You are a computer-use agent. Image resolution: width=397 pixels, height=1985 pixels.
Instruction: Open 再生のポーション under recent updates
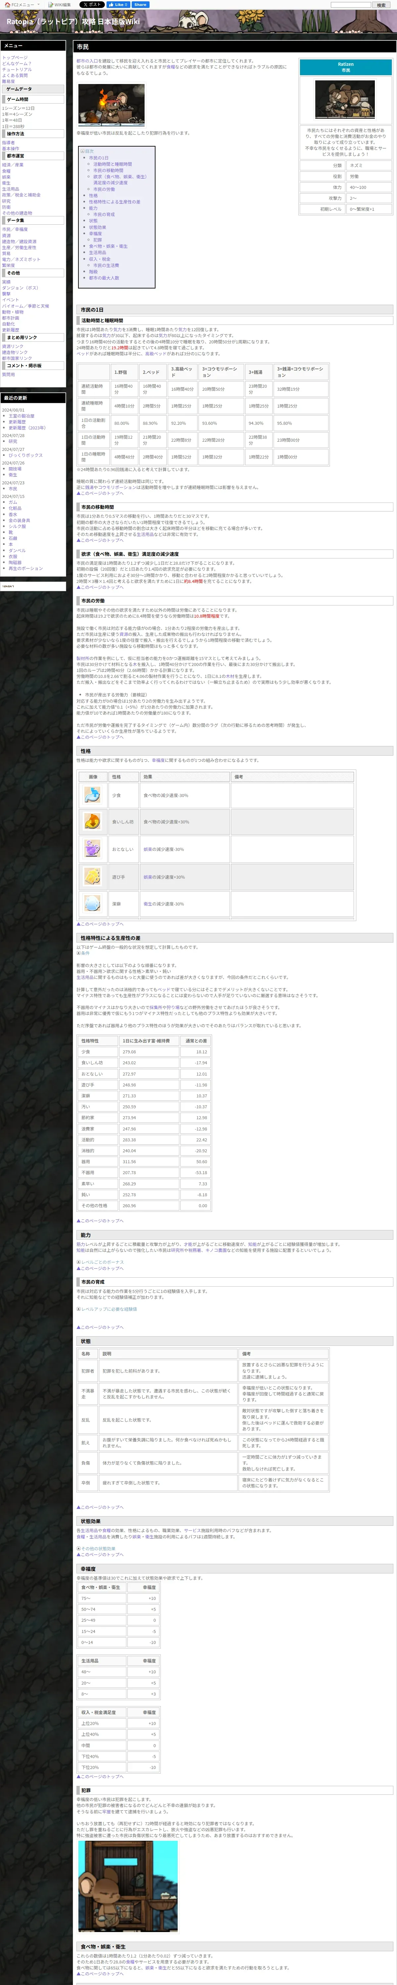[25, 569]
